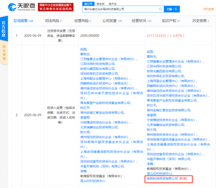Open the VIP会员 link

click(x=208, y=9)
